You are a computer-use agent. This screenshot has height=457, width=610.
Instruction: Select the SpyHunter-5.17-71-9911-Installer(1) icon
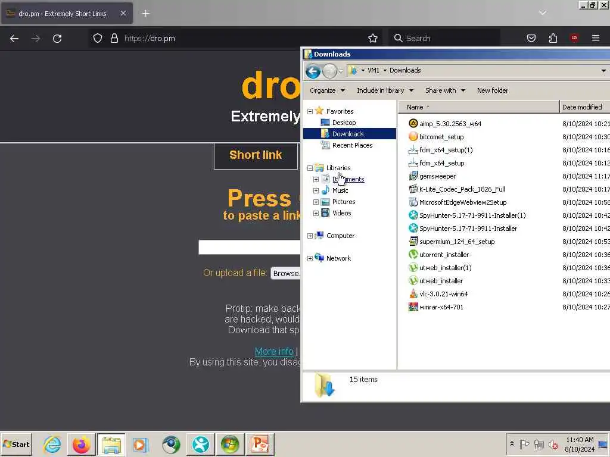(413, 215)
